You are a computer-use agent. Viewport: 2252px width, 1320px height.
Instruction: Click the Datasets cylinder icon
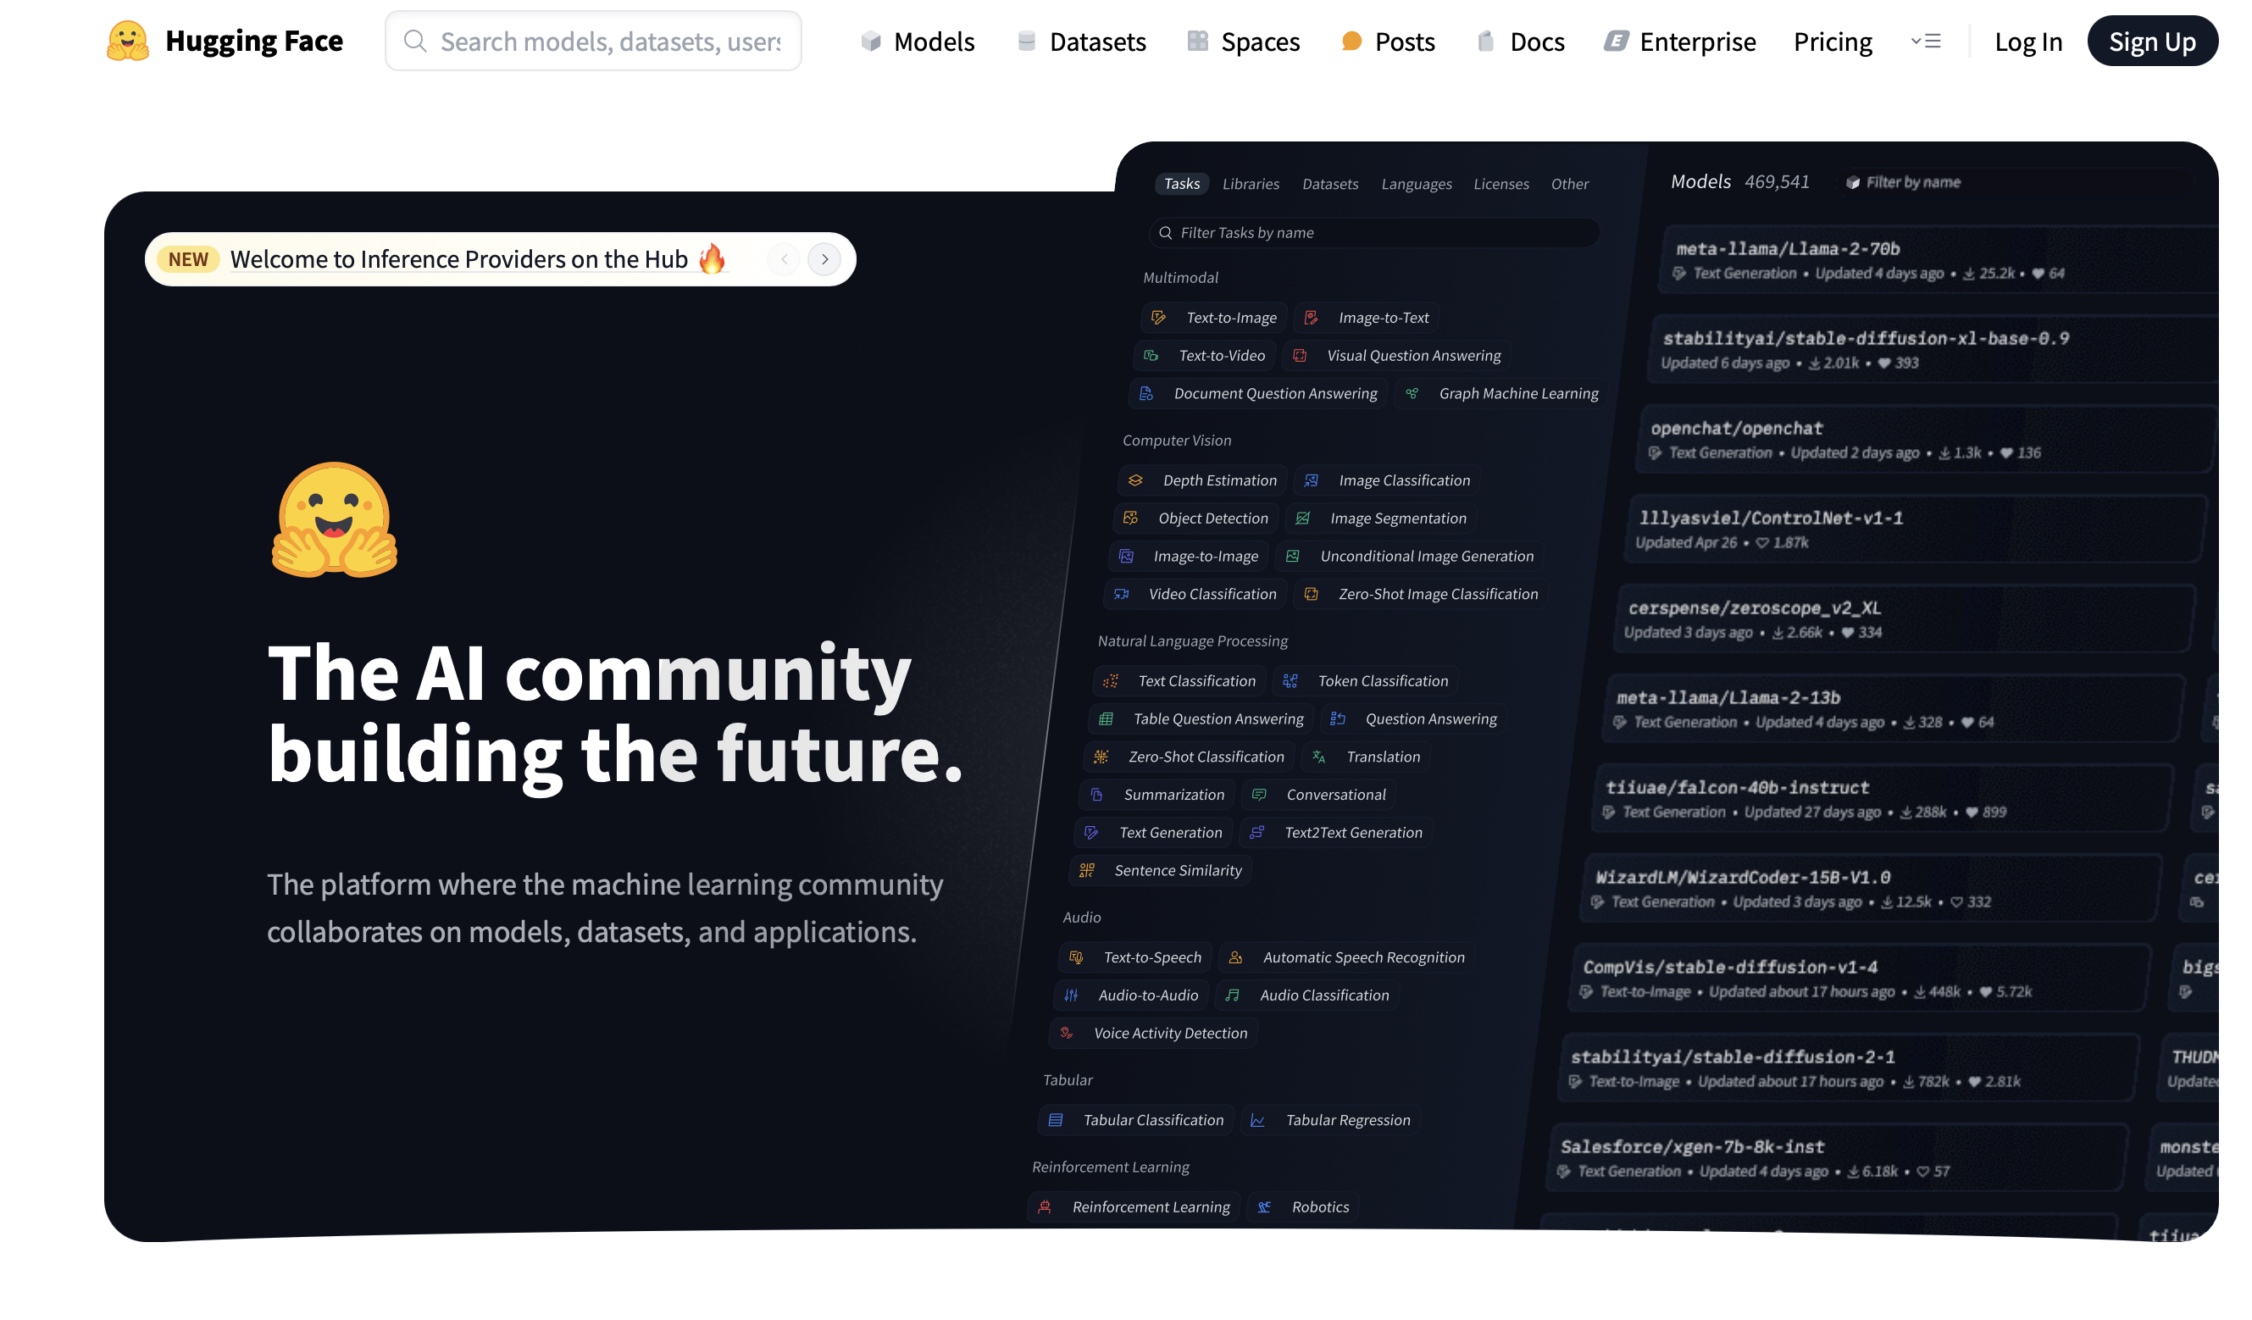pyautogui.click(x=1027, y=42)
